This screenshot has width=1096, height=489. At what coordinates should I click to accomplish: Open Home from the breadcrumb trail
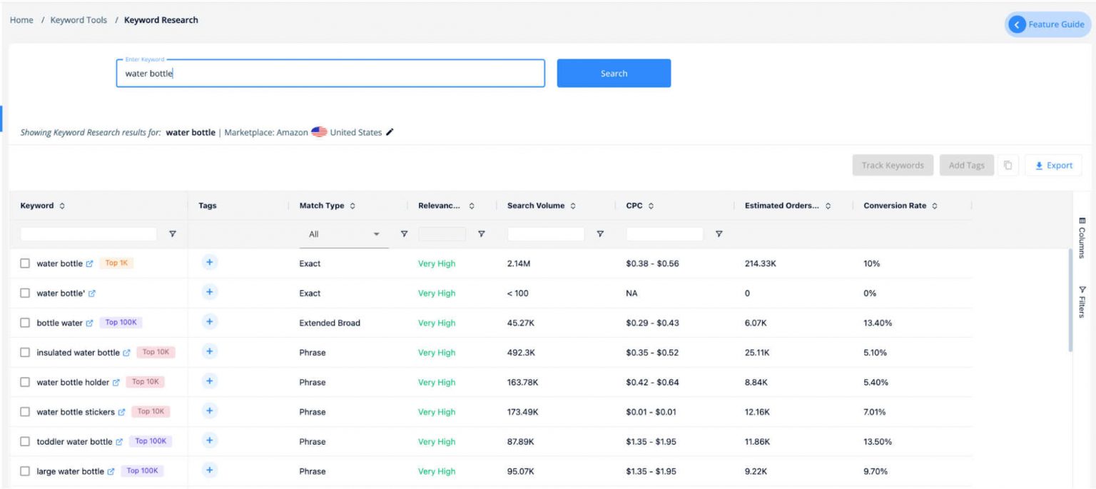[x=21, y=19]
